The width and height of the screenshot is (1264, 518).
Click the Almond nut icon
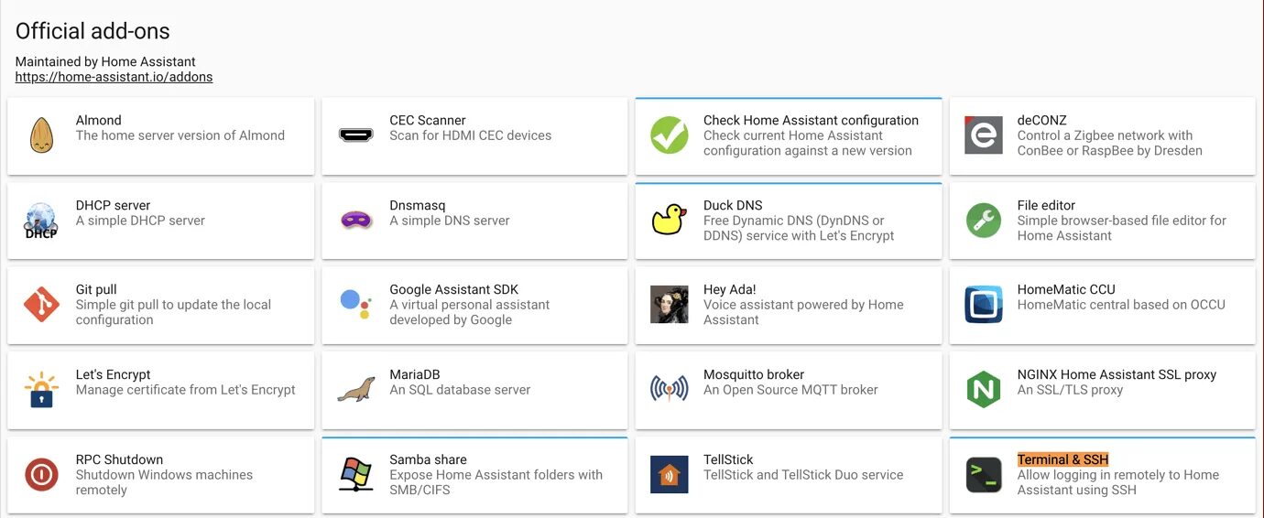(x=41, y=135)
